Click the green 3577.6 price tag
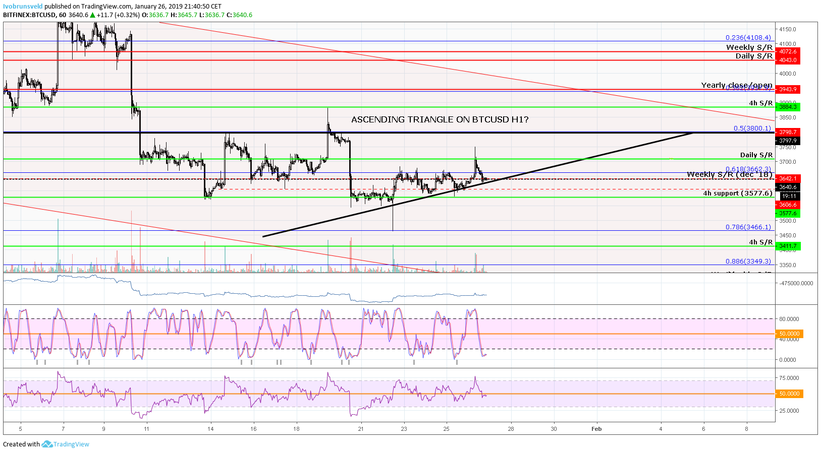821x453 pixels. point(788,214)
